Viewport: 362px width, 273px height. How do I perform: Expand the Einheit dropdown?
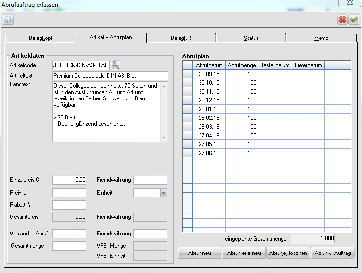[x=164, y=193]
